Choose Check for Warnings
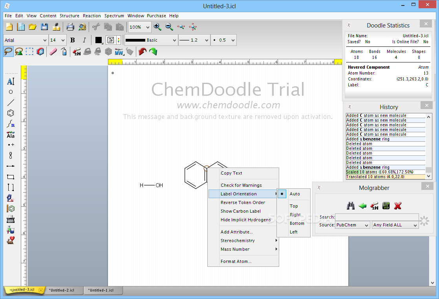This screenshot has height=299, width=439. click(243, 185)
